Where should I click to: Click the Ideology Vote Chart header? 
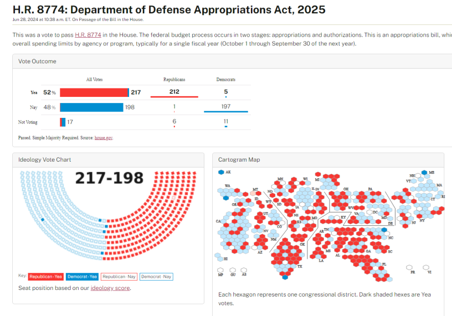(x=108, y=160)
